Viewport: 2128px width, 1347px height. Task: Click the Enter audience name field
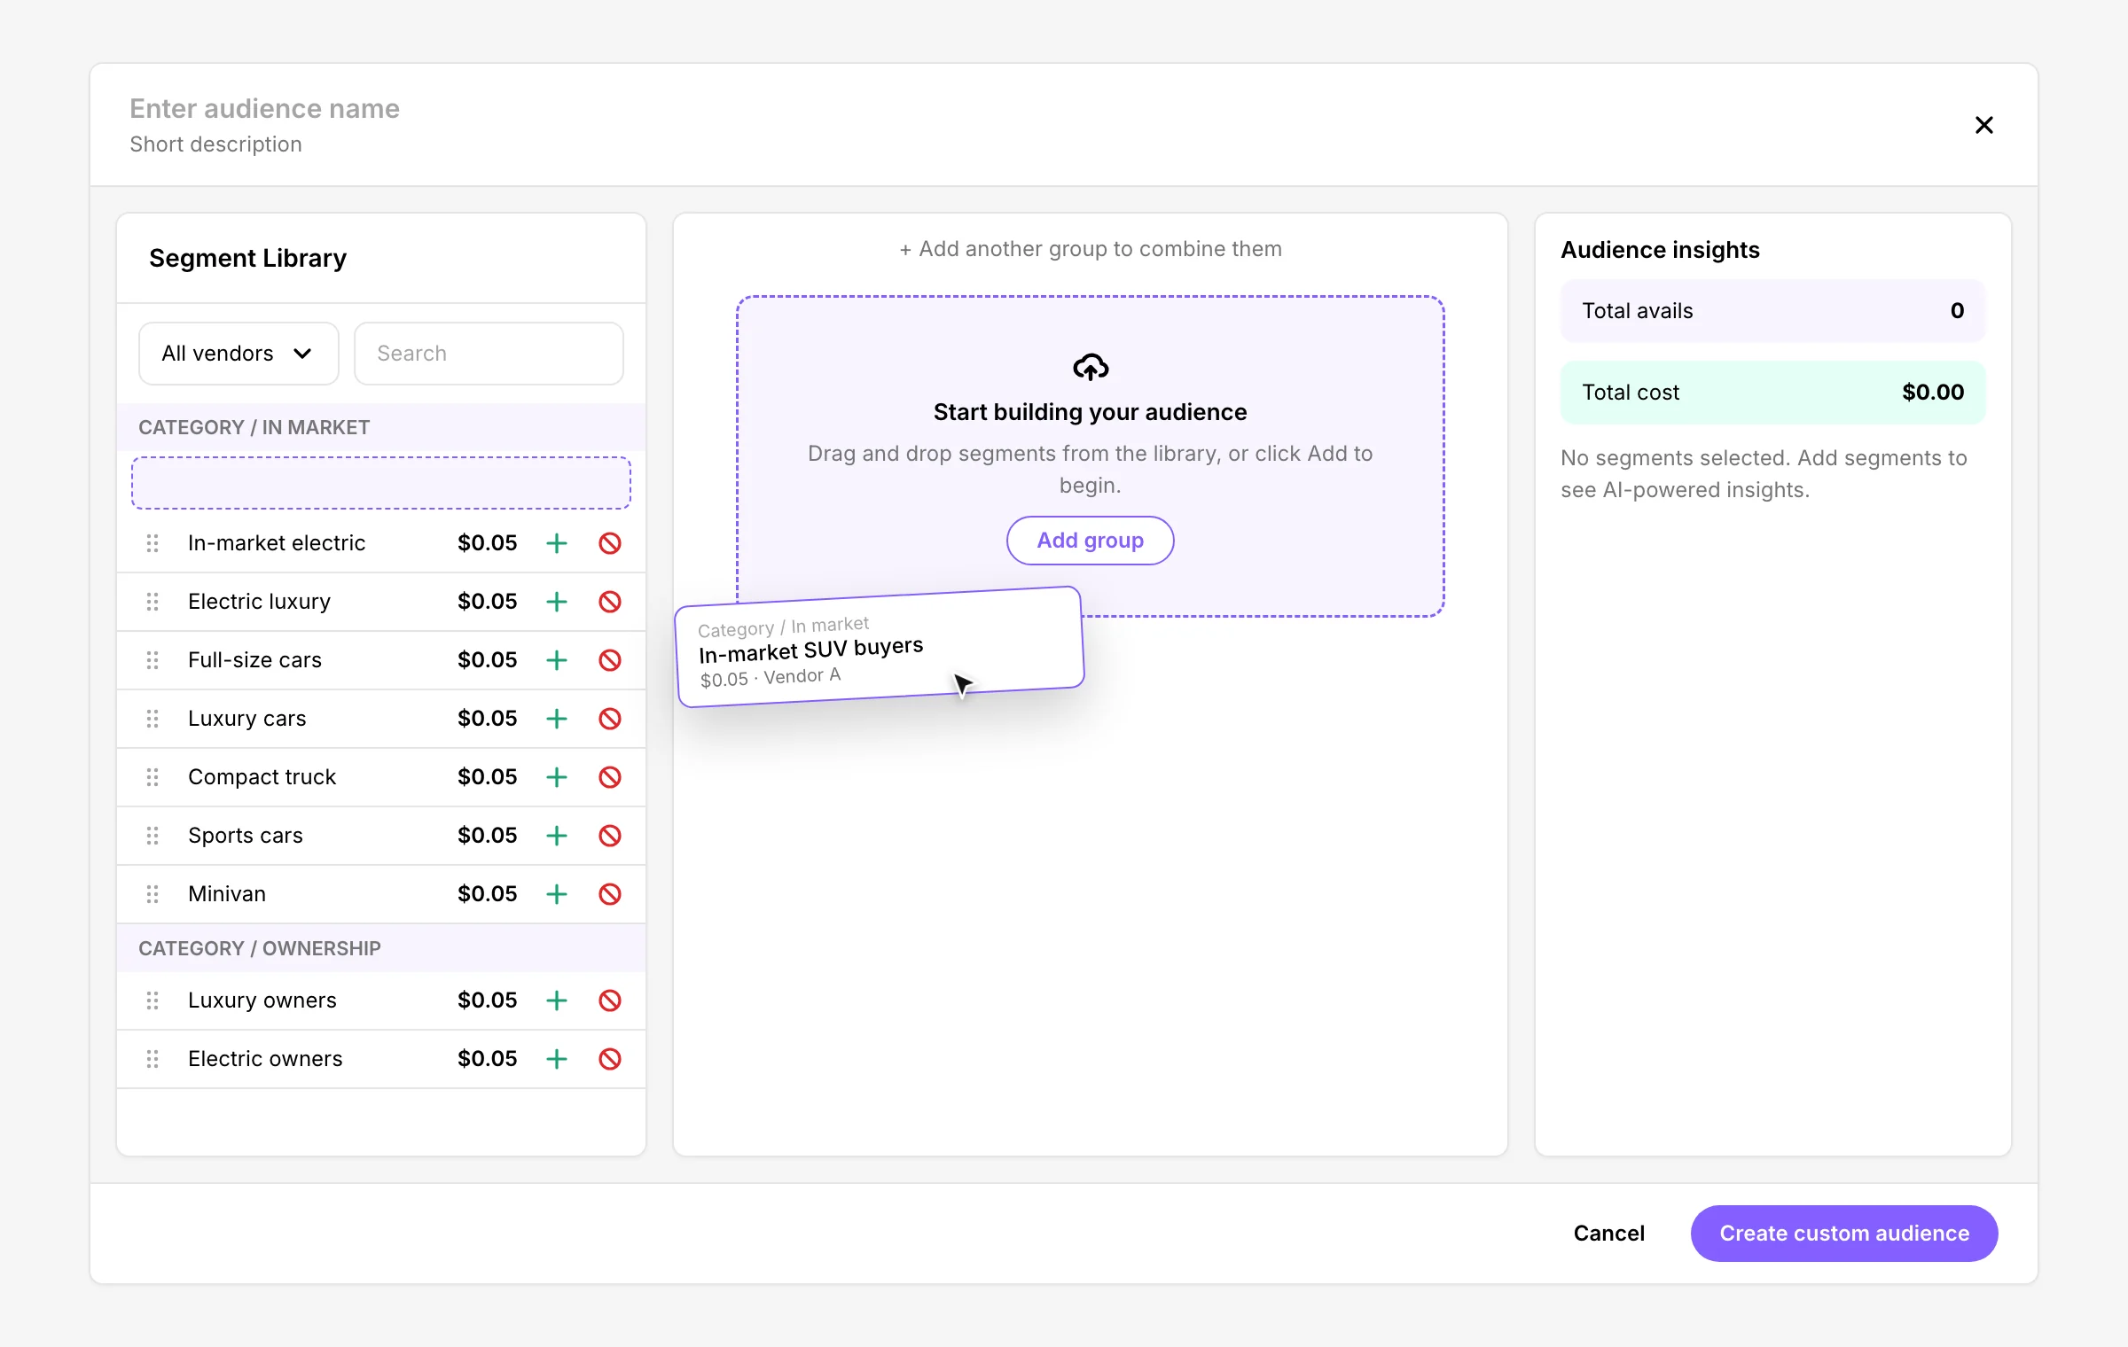(264, 108)
